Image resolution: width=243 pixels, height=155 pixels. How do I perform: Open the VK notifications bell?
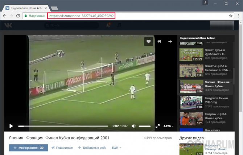coord(108,25)
